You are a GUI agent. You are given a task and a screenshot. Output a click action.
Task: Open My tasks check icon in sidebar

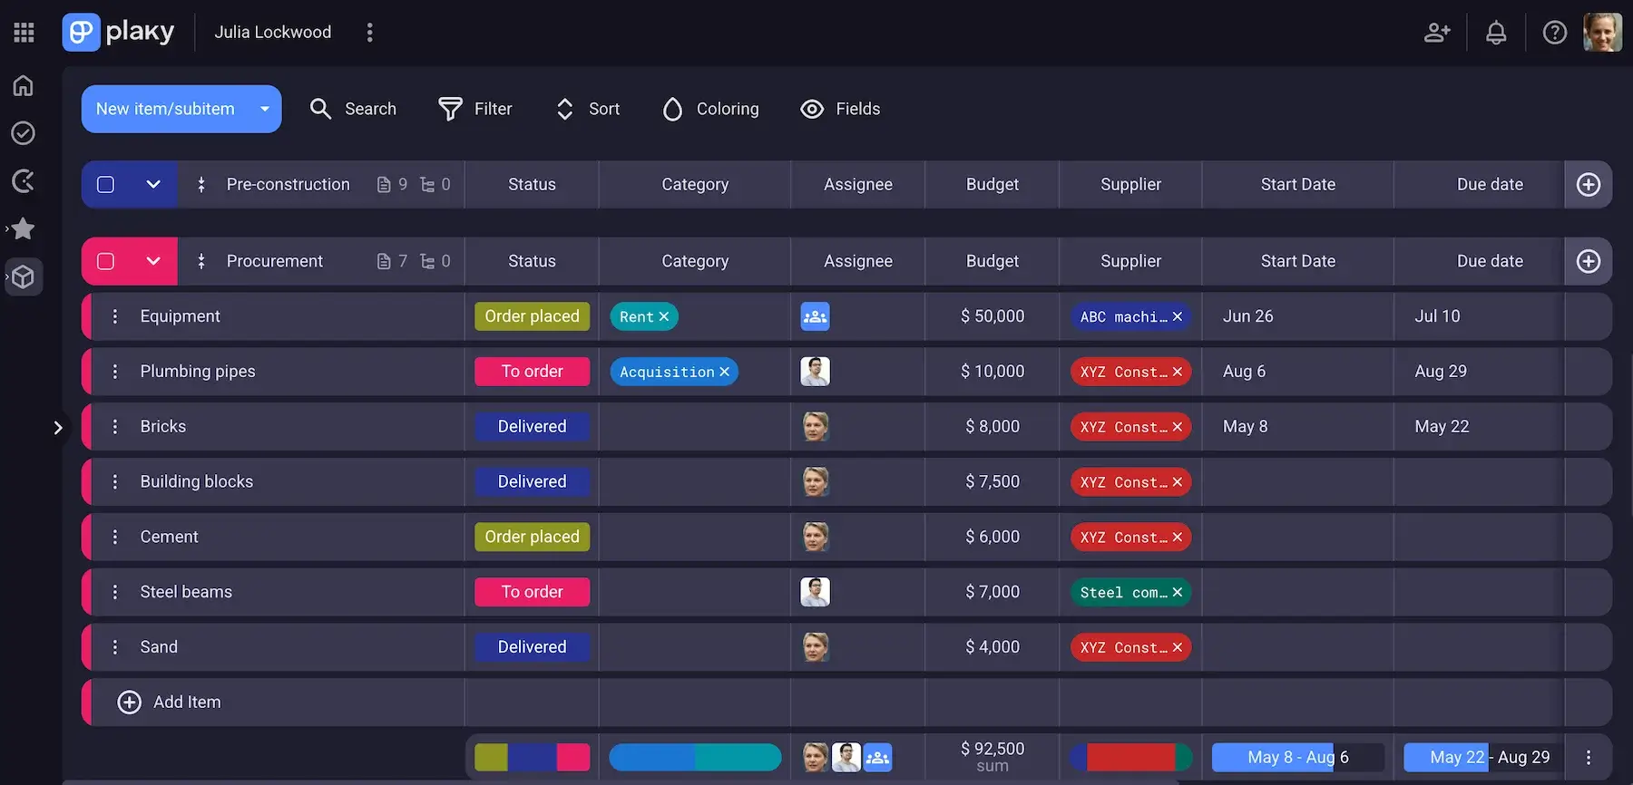24,133
